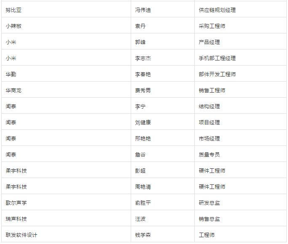Select the 小辣椒 company cell
Viewport: 288px width, 244px height.
[x=13, y=26]
